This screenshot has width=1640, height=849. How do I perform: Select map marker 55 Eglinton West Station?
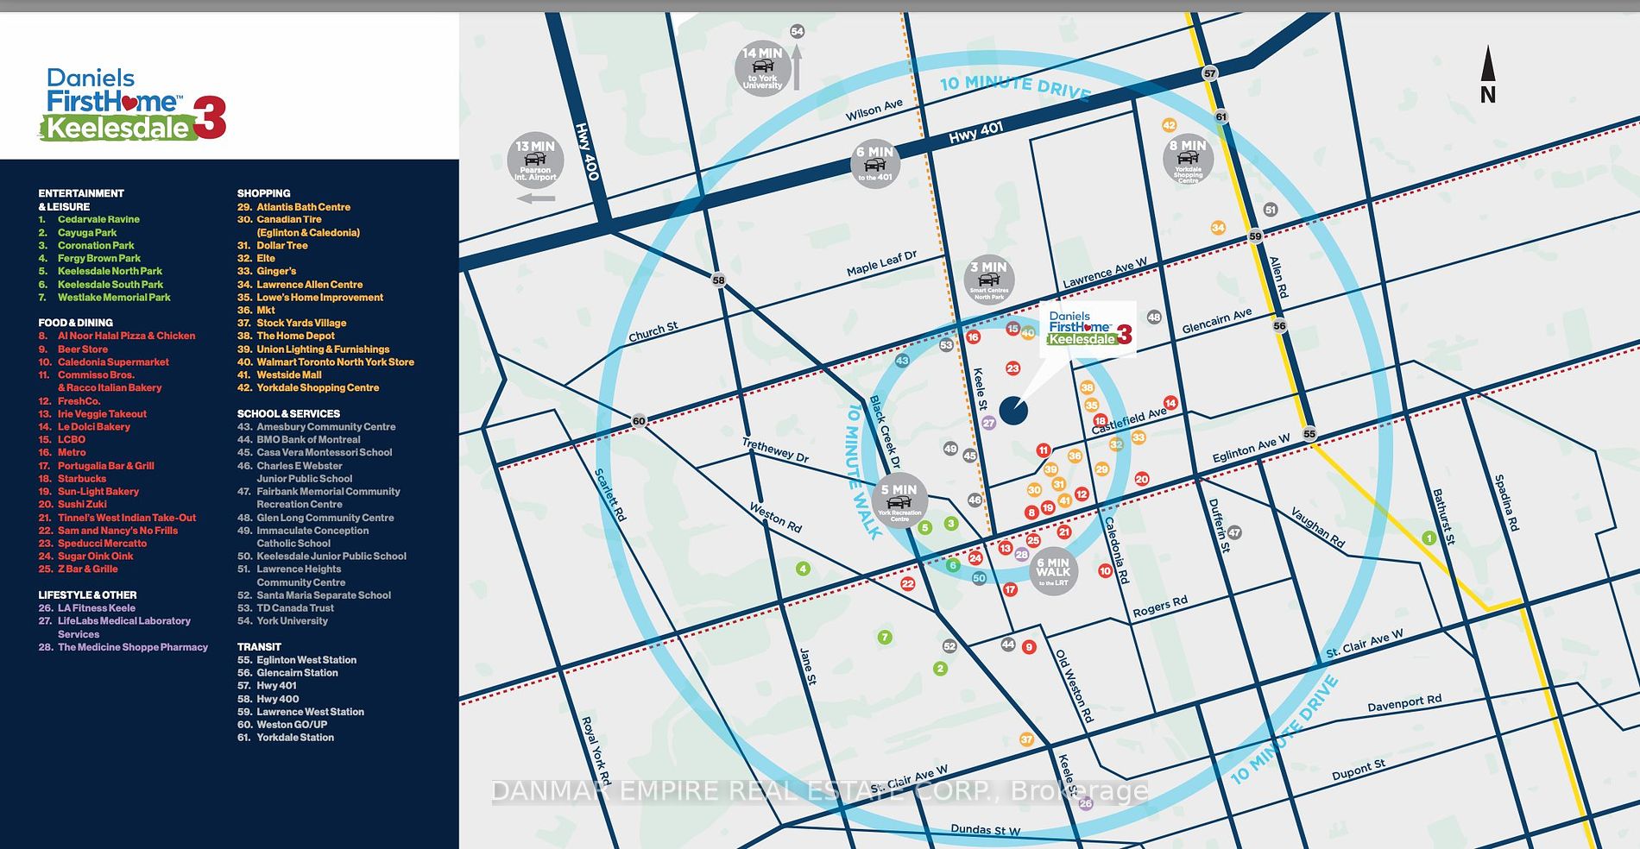coord(1309,434)
